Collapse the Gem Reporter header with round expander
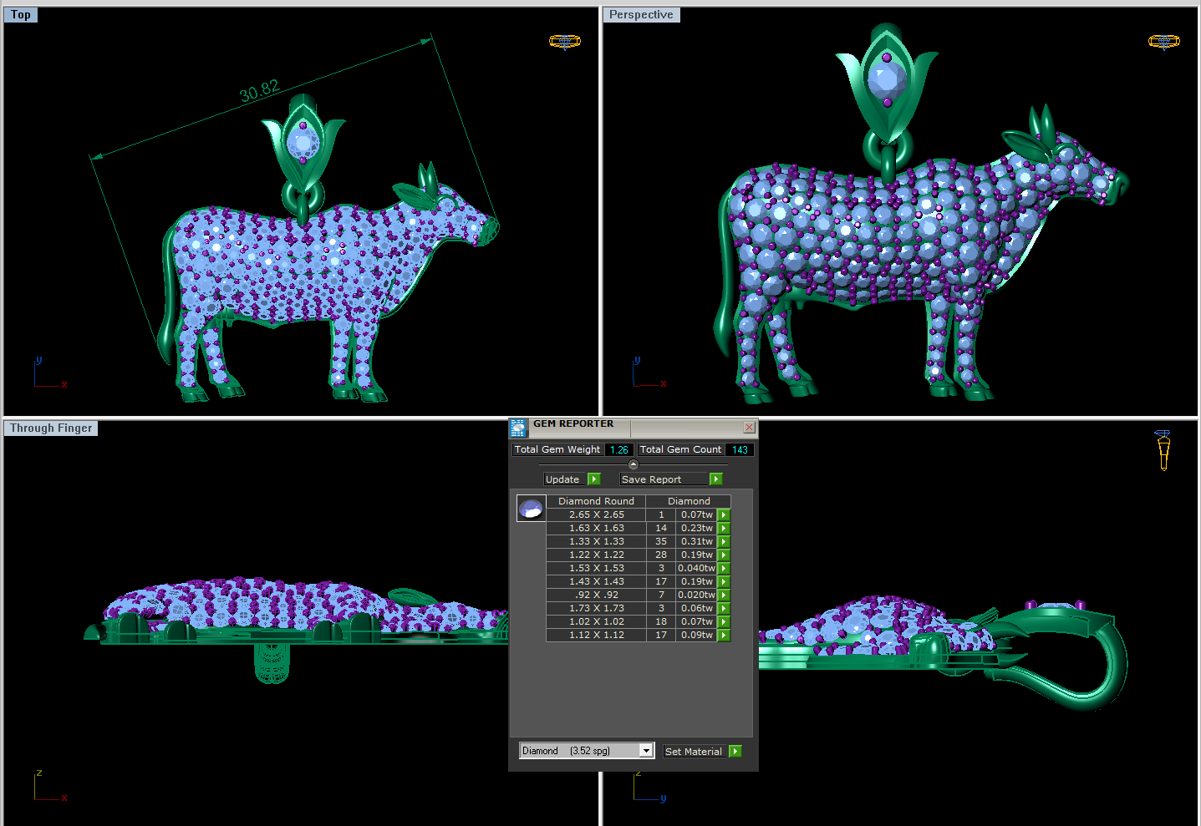This screenshot has width=1201, height=826. pos(633,464)
